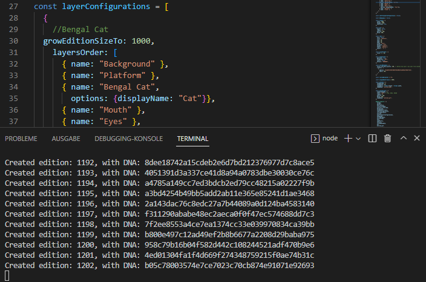Select the TERMINAL tab
This screenshot has height=282, width=426.
[x=192, y=139]
